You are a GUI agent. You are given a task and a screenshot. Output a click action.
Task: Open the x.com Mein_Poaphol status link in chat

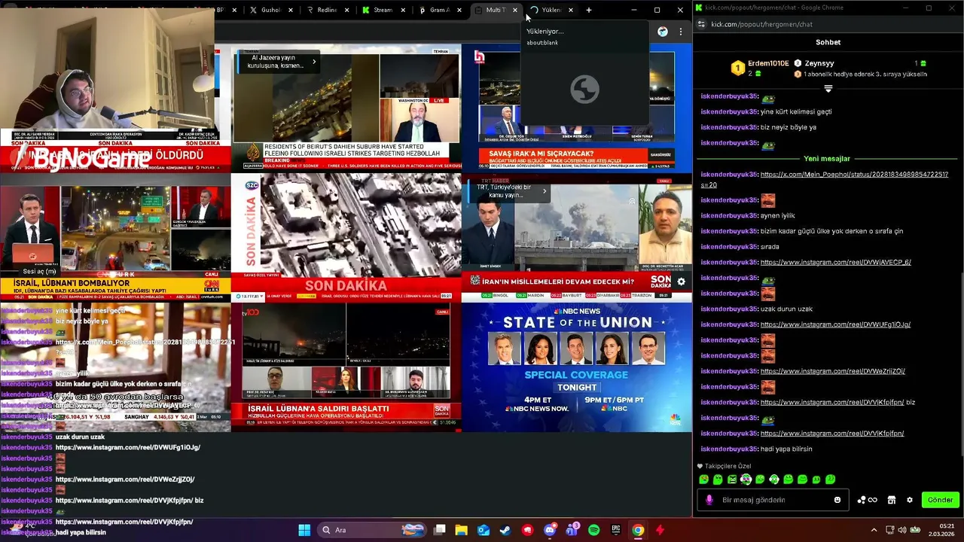pyautogui.click(x=854, y=179)
